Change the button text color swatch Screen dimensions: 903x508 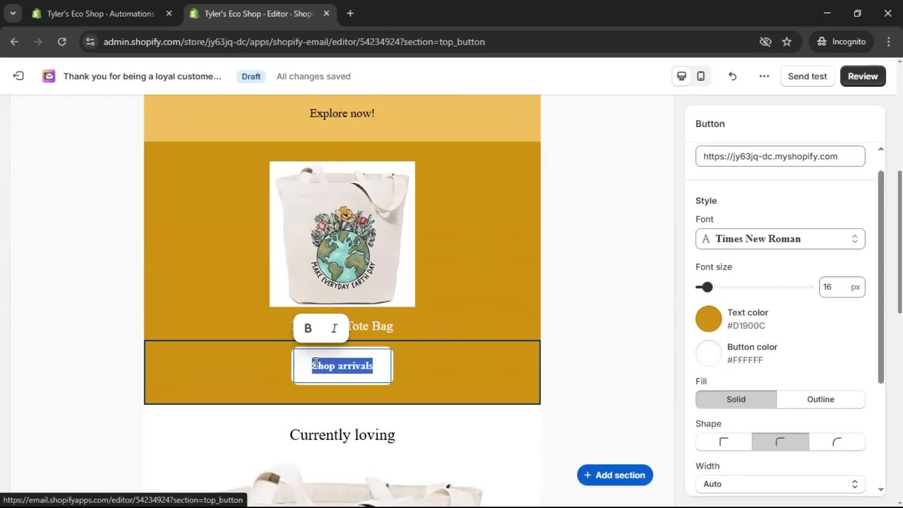pyautogui.click(x=708, y=318)
